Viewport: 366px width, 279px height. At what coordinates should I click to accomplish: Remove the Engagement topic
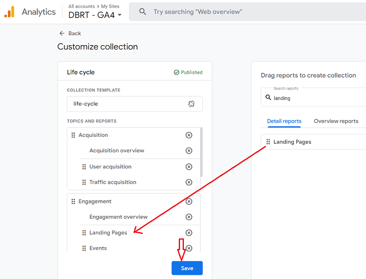pyautogui.click(x=189, y=201)
